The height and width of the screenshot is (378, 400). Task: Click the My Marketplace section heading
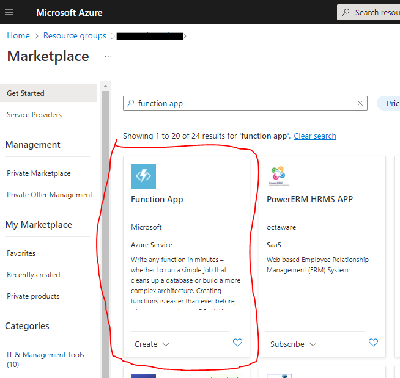click(x=39, y=224)
